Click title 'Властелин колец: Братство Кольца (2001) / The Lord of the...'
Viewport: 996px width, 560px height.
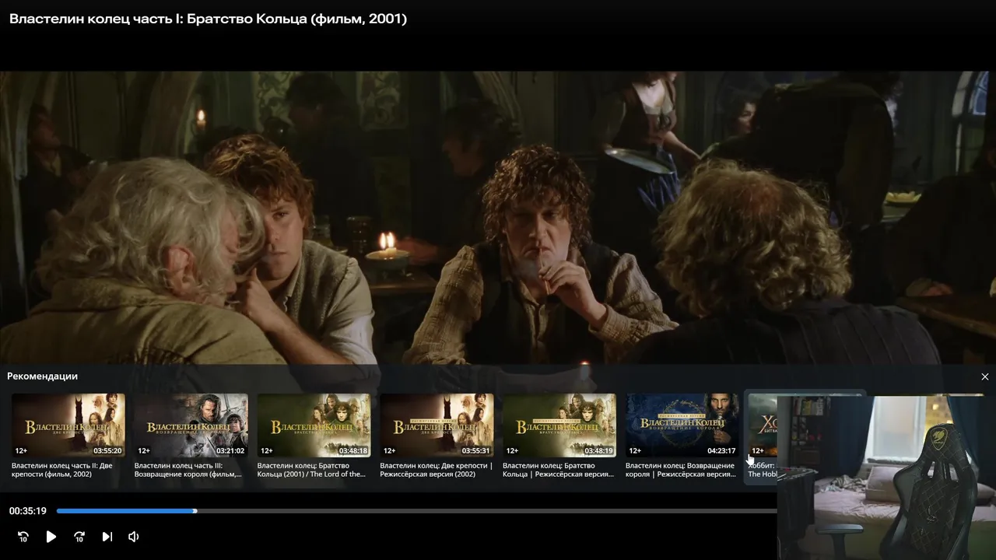[x=311, y=470]
